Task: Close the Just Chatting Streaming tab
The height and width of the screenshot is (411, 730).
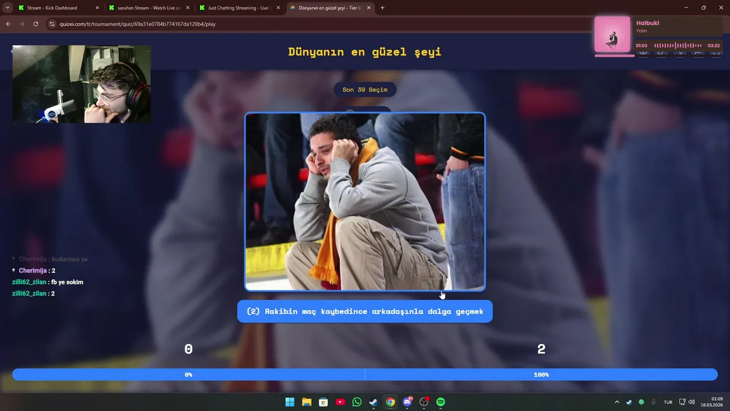Action: click(278, 8)
